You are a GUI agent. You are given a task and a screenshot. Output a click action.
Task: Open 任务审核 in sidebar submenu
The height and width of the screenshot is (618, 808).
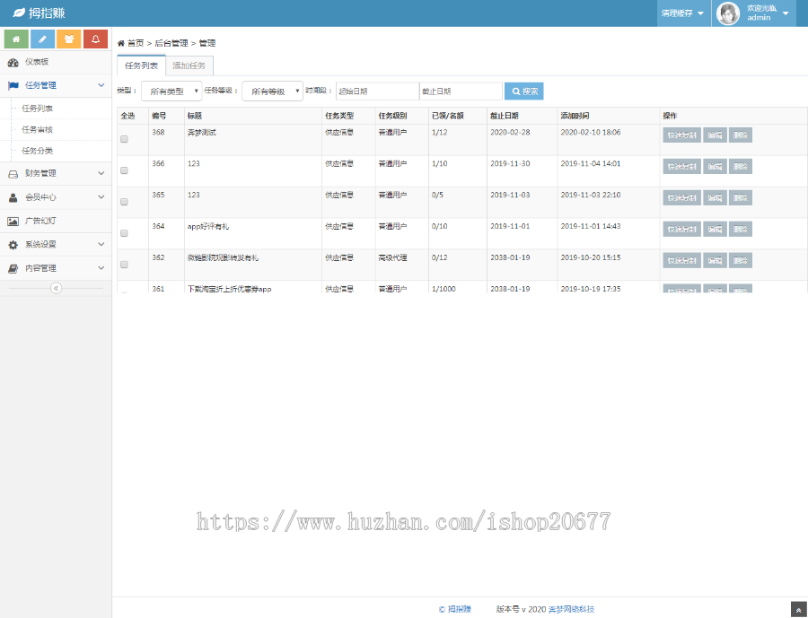[37, 129]
